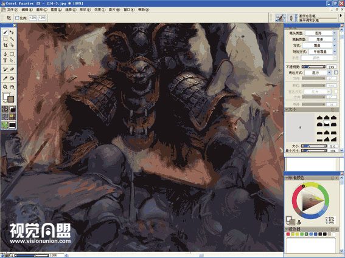The height and width of the screenshot is (258, 345).
Task: Toggle the 比例 aspect ratio checkbox
Action: [x=17, y=18]
